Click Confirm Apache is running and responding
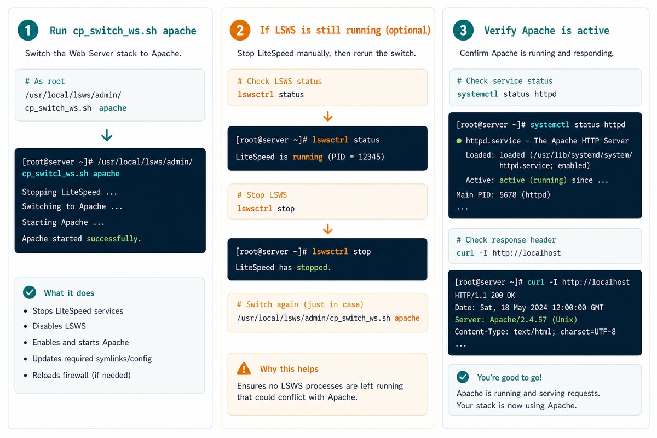The height and width of the screenshot is (438, 657). [537, 54]
